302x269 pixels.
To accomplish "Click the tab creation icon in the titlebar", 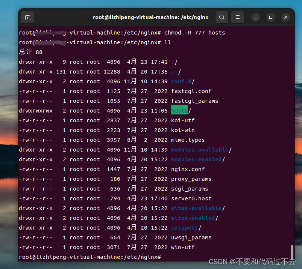I will [x=27, y=17].
